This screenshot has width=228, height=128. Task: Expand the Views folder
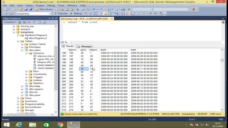(x=18, y=98)
